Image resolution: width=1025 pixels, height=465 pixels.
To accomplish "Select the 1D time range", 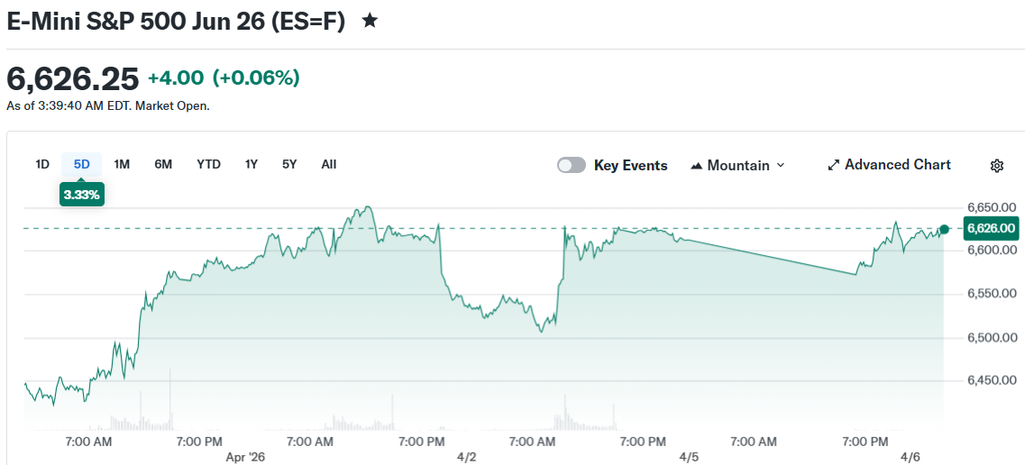I will (x=42, y=164).
